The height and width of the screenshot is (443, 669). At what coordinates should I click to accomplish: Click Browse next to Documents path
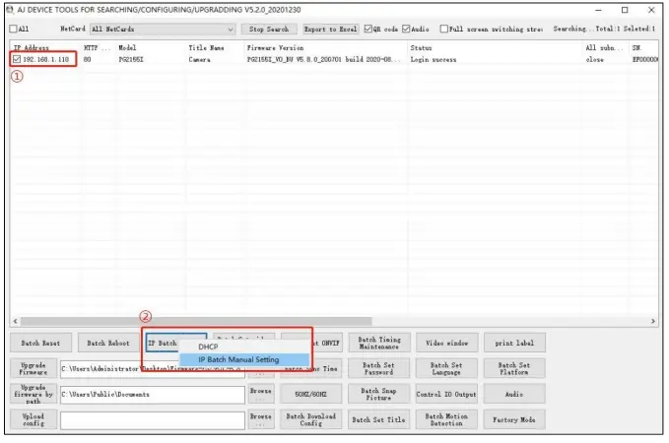[x=261, y=394]
